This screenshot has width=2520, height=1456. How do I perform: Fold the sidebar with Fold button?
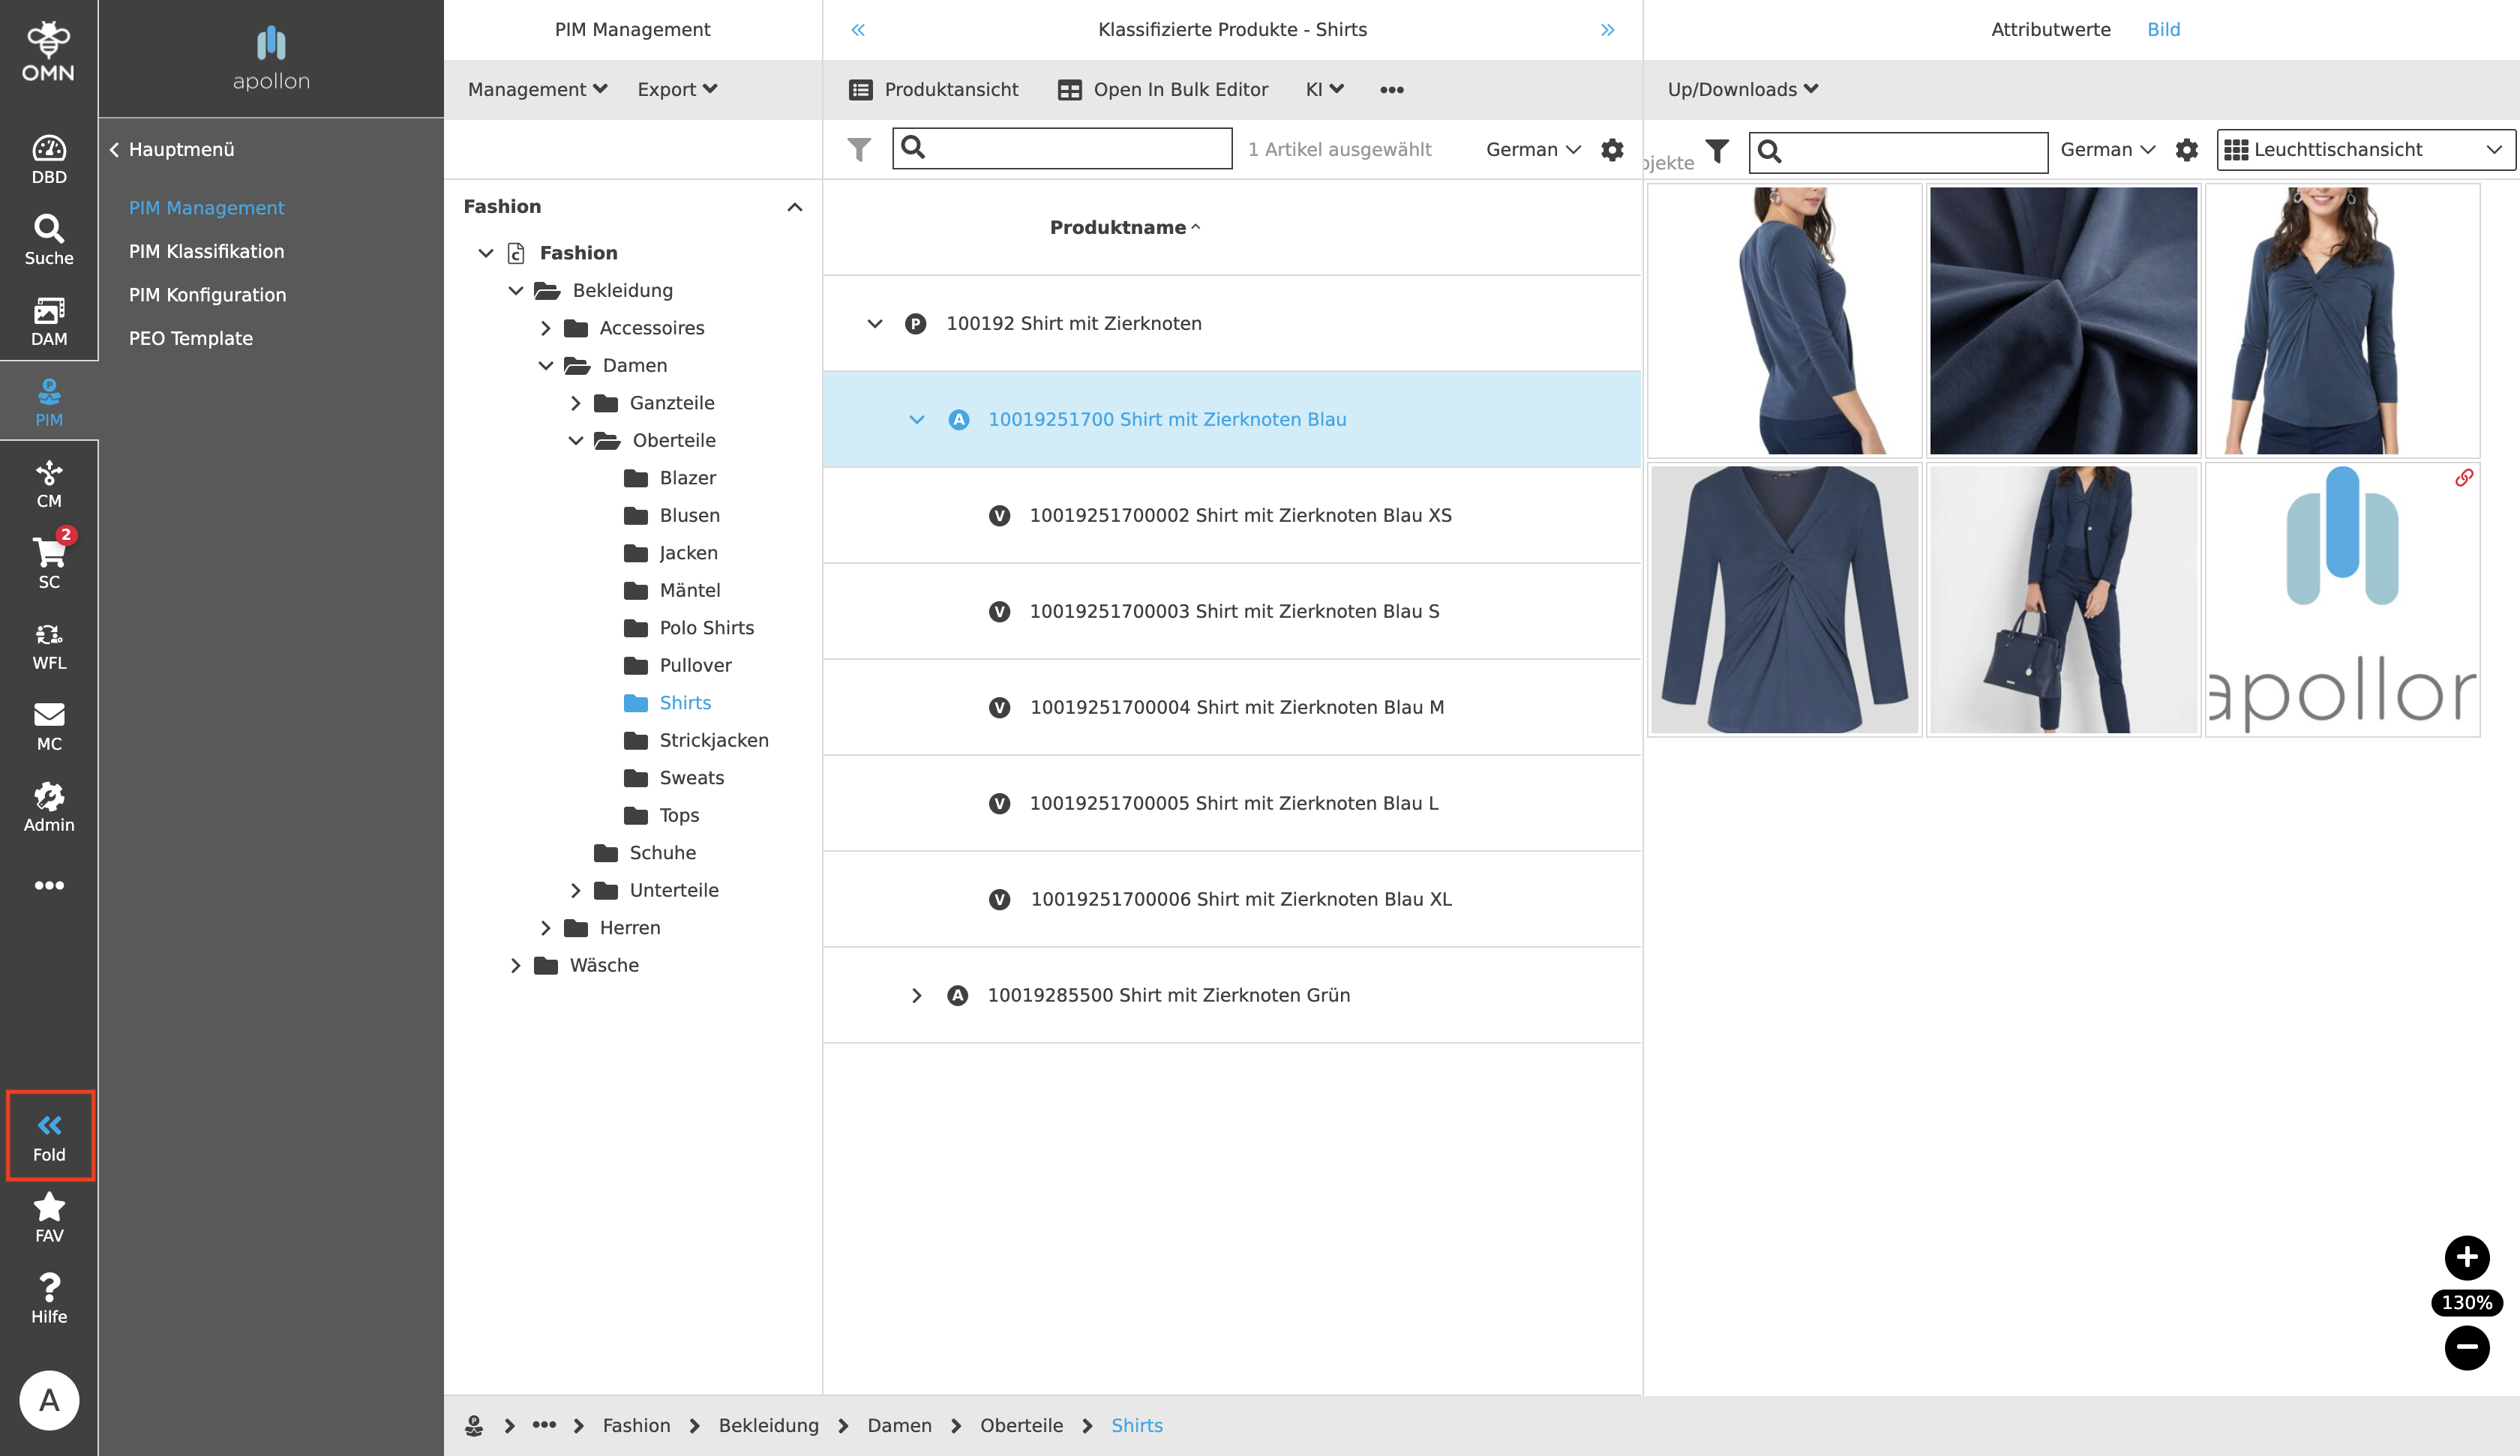click(49, 1136)
